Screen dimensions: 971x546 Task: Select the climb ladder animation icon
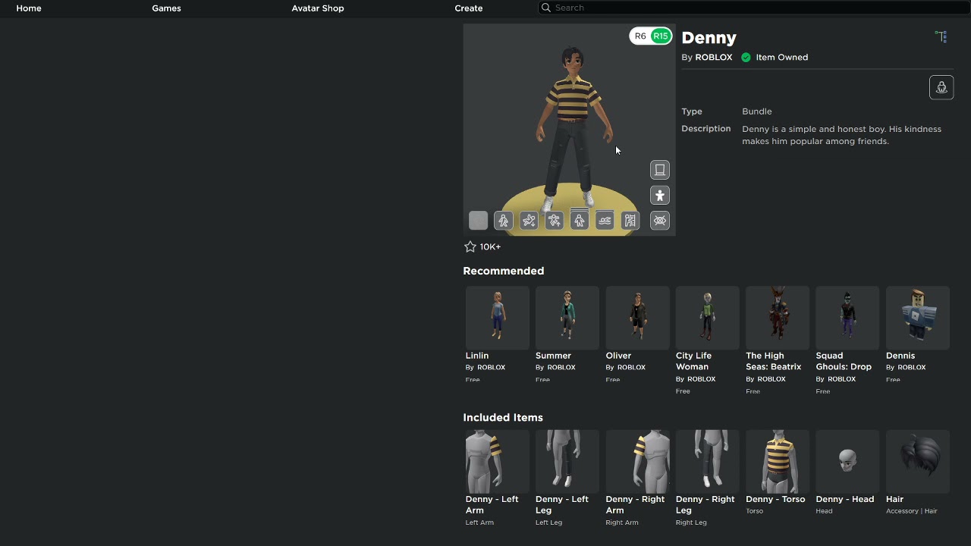(630, 221)
